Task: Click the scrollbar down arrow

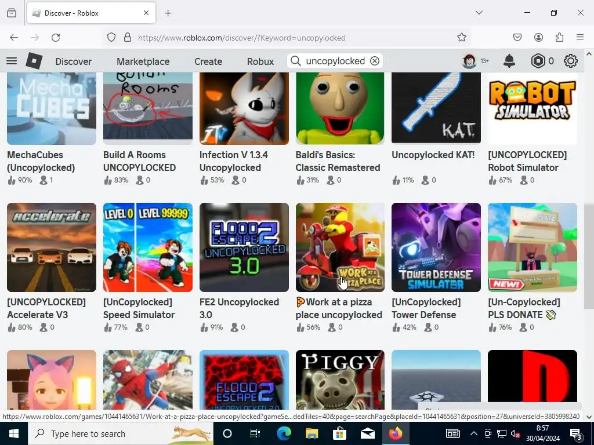Action: [x=589, y=417]
